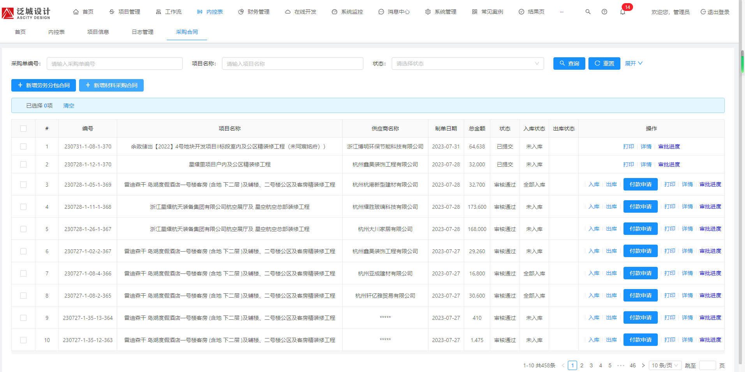Viewport: 745px width, 372px height.
Task: Click the 泛城设计 ASCITY DESIGN logo
Action: point(26,13)
